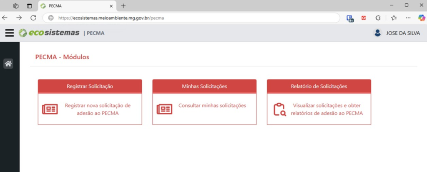Viewport: 427px width, 172px height.
Task: Click the newspaper icon in Registrar Solicitação
Action: pyautogui.click(x=50, y=109)
